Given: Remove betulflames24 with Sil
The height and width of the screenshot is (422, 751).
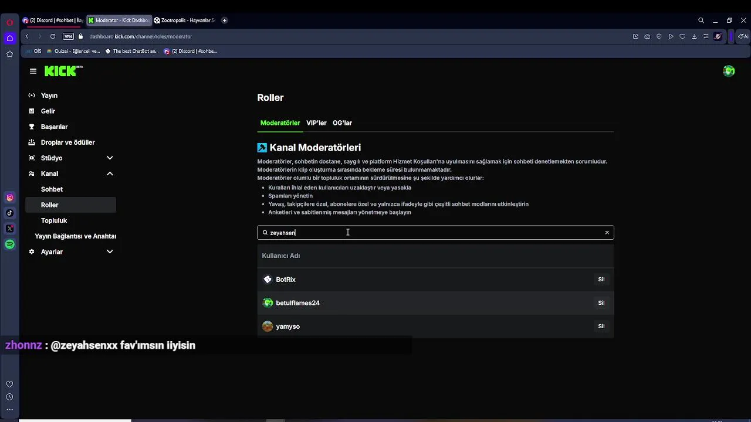Looking at the screenshot, I should click(601, 303).
